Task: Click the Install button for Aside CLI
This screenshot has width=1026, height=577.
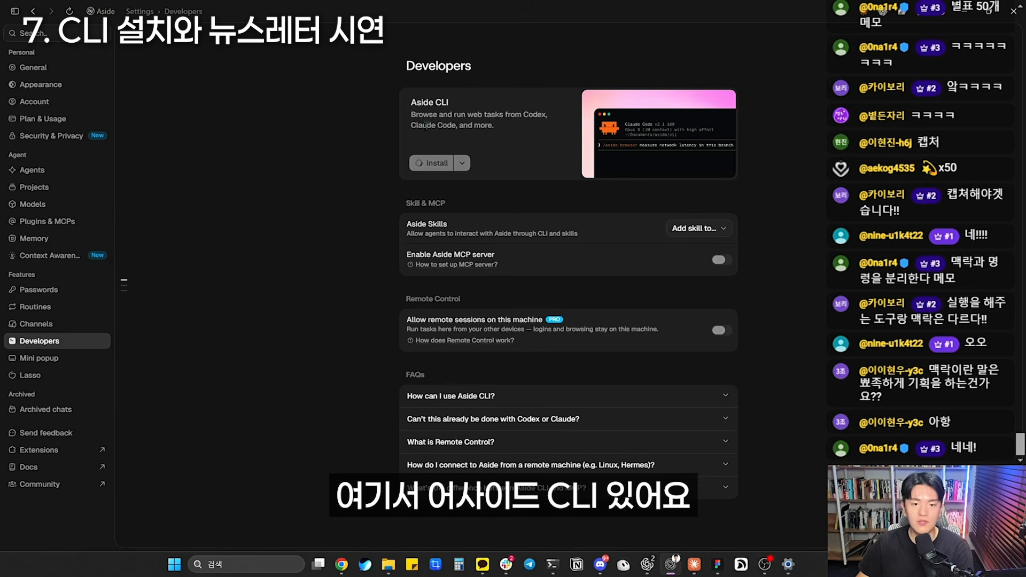Action: coord(431,163)
